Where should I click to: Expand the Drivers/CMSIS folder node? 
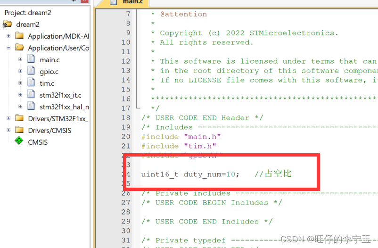(x=8, y=130)
